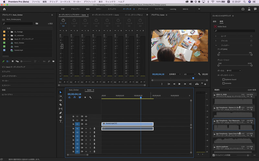Expand the ムード filter section
Screen dimensions: 259x161
(216, 36)
